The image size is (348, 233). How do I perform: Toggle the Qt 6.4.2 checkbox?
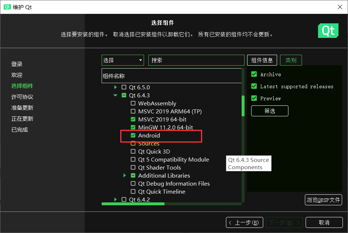[124, 199]
